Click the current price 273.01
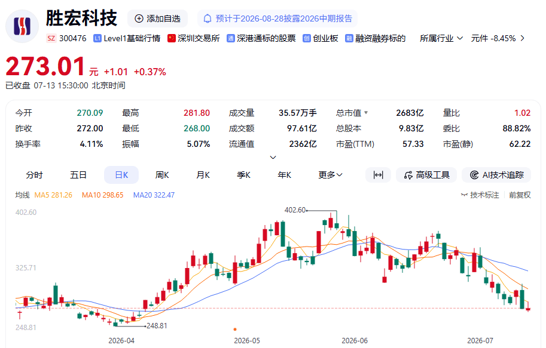This screenshot has height=348, width=546. click(x=45, y=66)
